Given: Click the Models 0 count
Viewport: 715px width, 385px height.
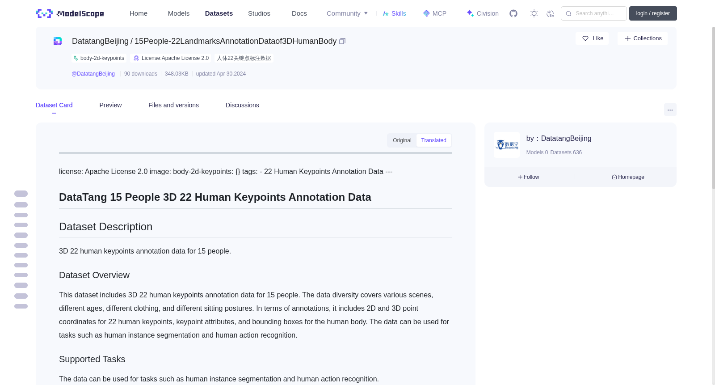Looking at the screenshot, I should pyautogui.click(x=537, y=152).
